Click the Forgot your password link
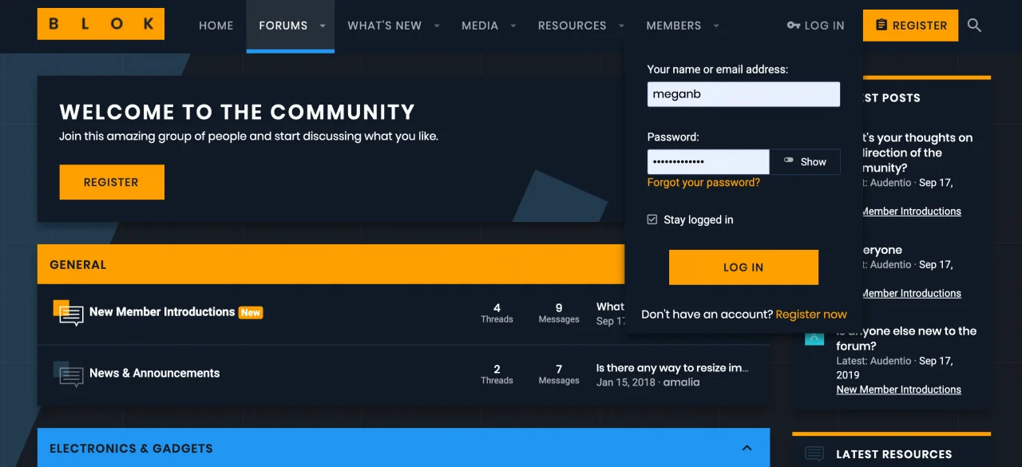Screen dimensions: 1022x467 [703, 183]
